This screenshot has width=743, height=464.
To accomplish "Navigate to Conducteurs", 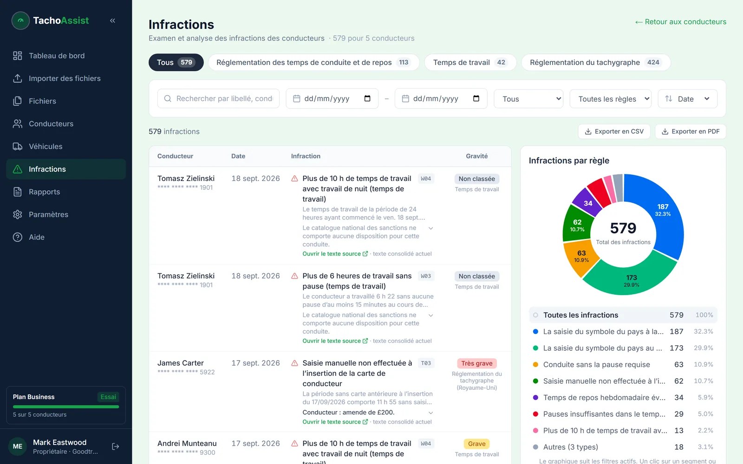I will (x=66, y=124).
